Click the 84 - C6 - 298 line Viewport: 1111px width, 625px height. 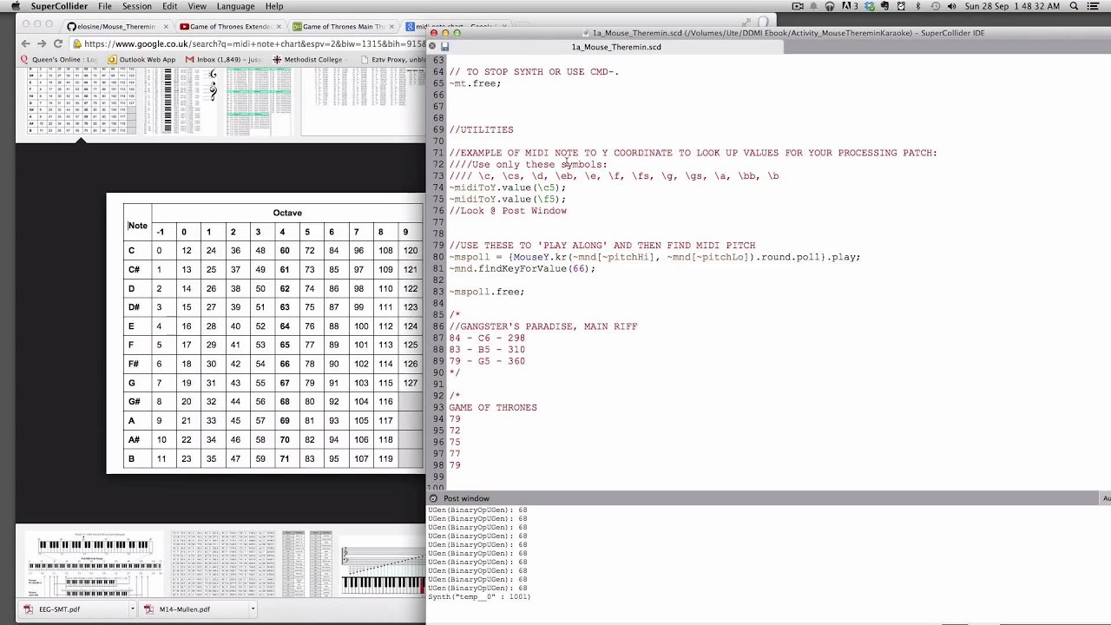click(x=487, y=338)
